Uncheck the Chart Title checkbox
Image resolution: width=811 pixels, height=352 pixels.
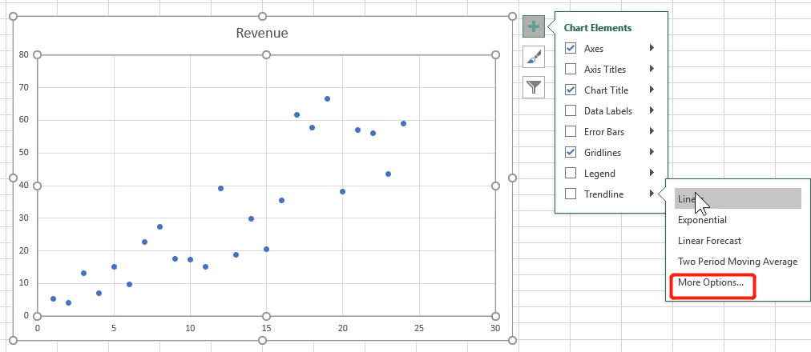click(571, 90)
